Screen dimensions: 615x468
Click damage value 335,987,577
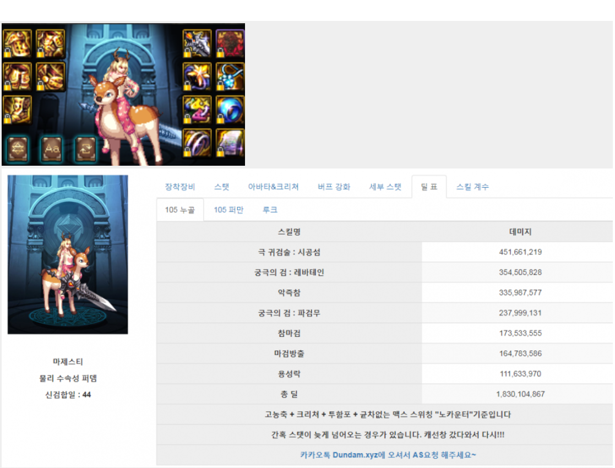pyautogui.click(x=520, y=293)
